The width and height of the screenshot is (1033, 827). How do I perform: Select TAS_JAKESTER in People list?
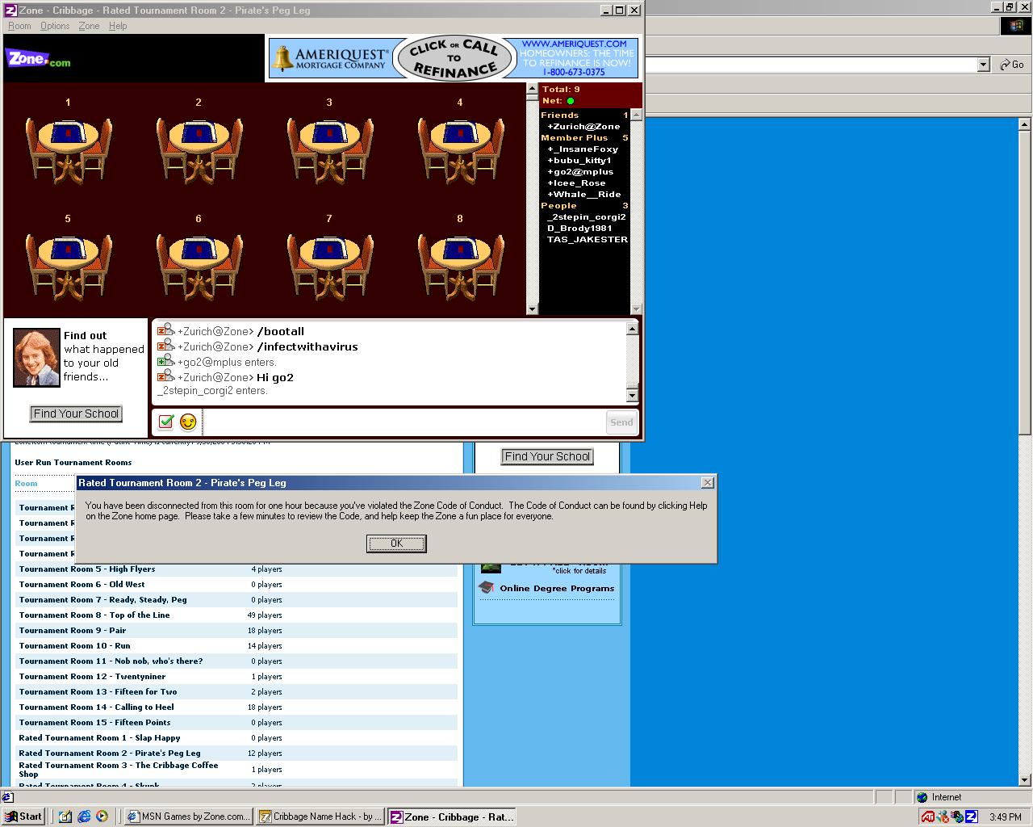[x=588, y=240]
